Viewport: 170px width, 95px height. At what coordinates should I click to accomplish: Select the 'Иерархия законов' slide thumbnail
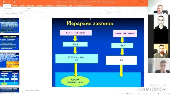click(x=10, y=78)
